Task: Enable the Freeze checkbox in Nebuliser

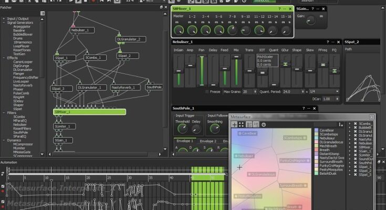Action: (206, 91)
